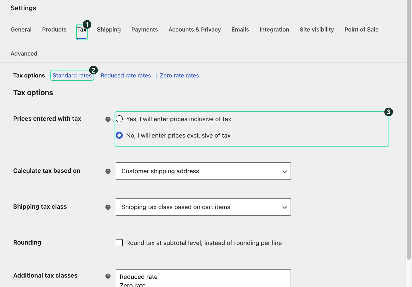Select the Tax options subsection
This screenshot has height=287, width=412.
point(29,76)
